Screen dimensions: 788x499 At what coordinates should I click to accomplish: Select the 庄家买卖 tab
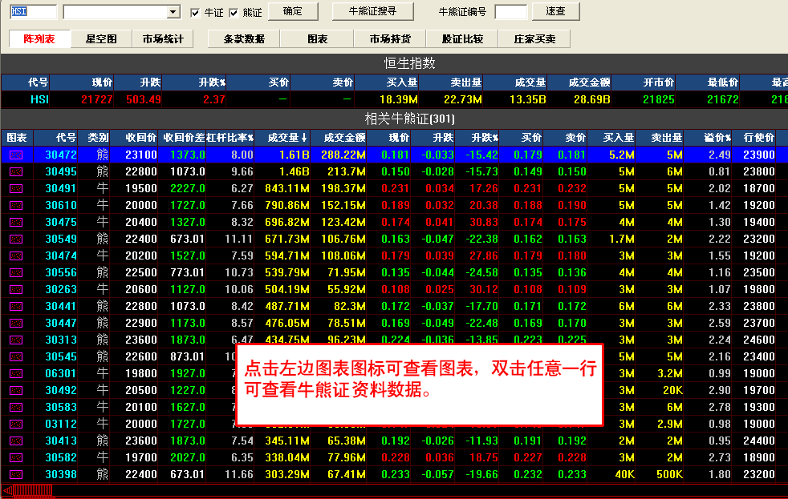[x=529, y=38]
